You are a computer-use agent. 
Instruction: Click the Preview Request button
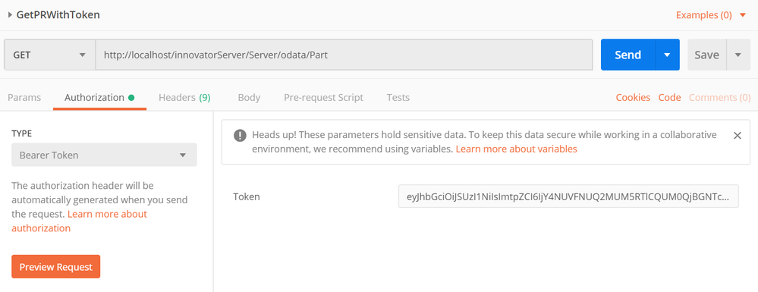click(x=55, y=266)
